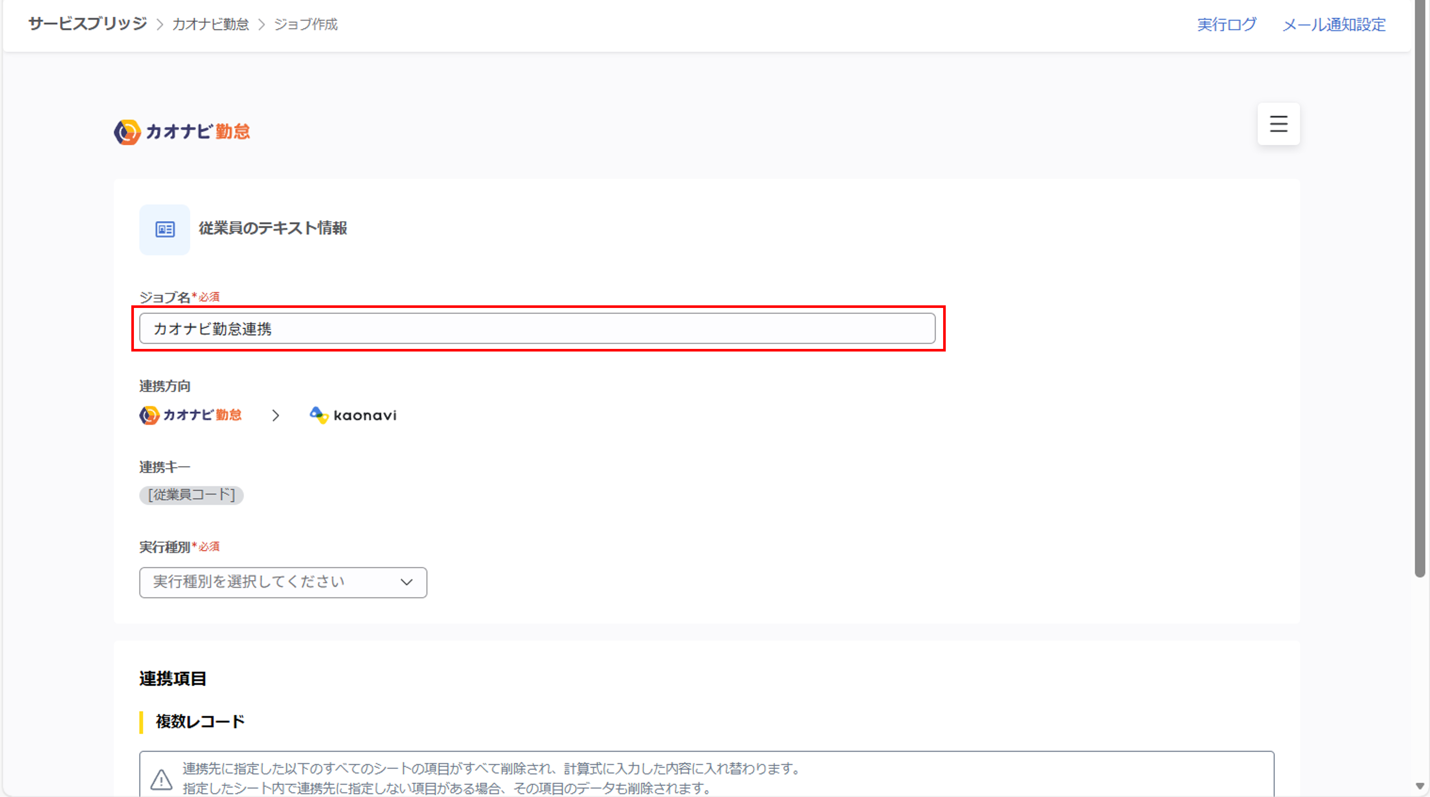Viewport: 1430px width, 797px height.
Task: Click the 複数レコード subheading
Action: [x=201, y=722]
